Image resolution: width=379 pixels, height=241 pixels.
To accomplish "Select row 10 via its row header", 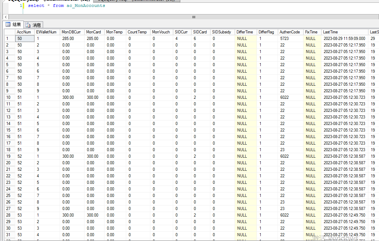I will [9, 97].
